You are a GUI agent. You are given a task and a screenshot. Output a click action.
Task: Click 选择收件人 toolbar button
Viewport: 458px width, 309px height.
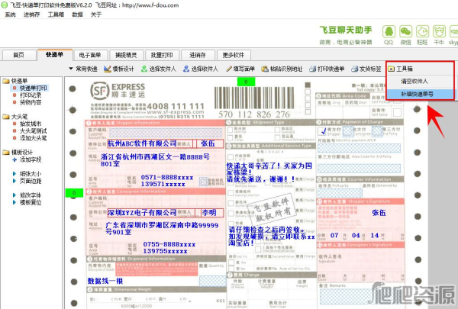tap(201, 69)
